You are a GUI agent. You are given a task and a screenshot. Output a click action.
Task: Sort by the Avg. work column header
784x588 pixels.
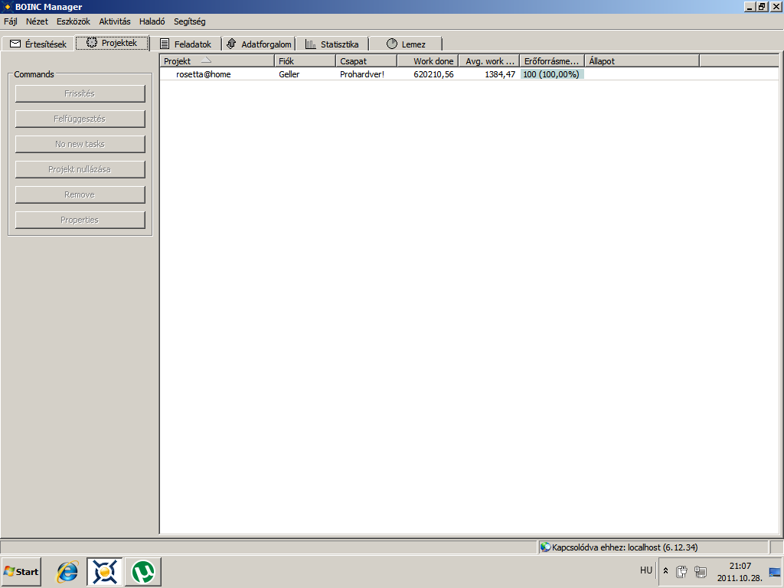489,61
